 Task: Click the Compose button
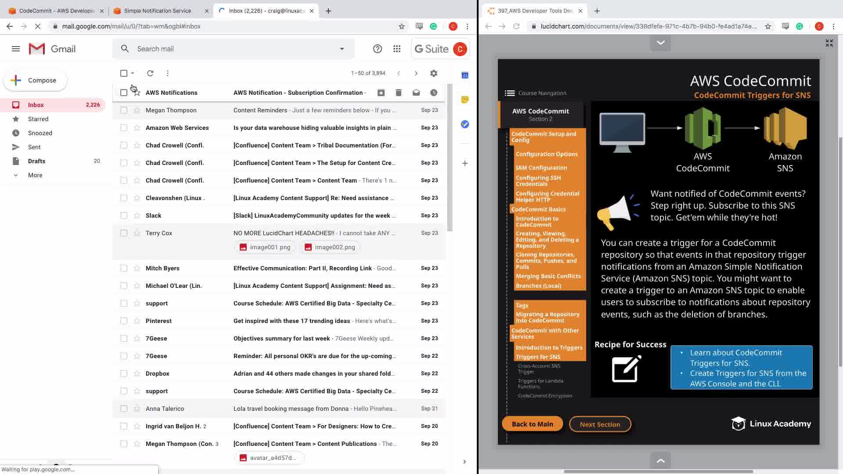click(x=35, y=80)
